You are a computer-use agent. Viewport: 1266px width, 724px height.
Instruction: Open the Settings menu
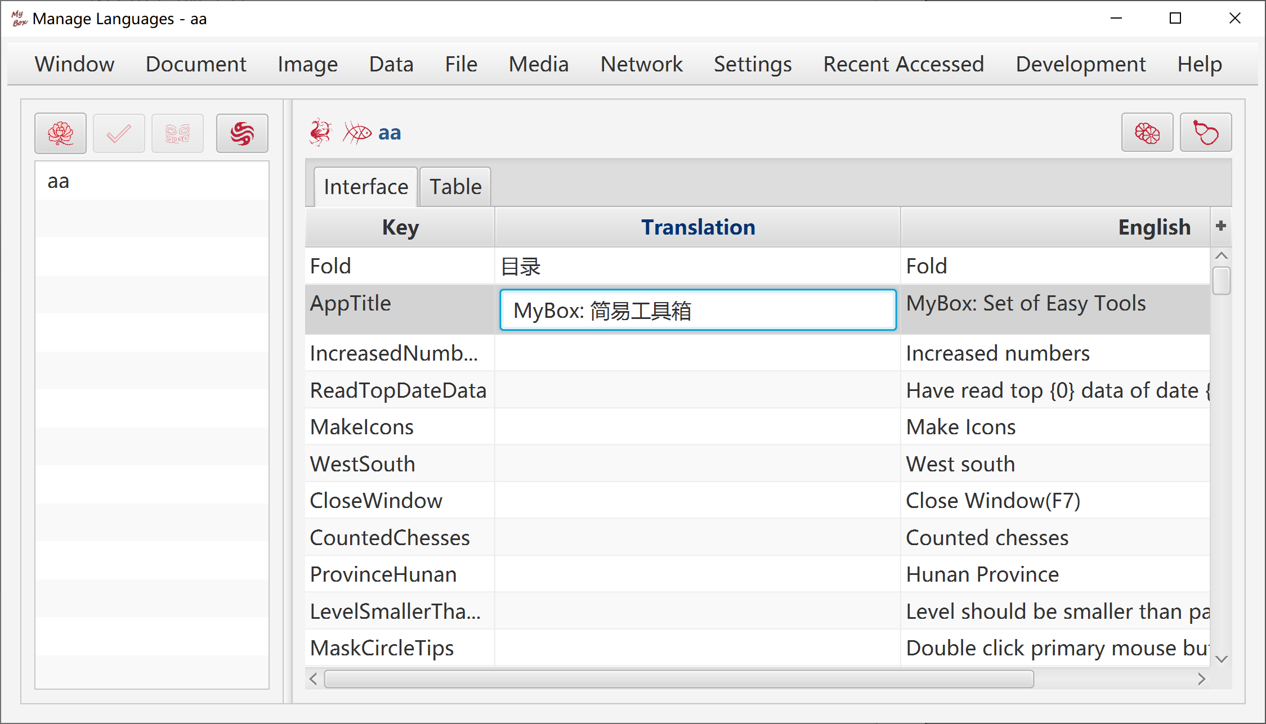coord(753,64)
